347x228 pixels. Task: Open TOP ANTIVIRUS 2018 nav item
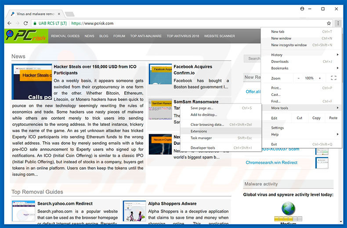point(183,36)
